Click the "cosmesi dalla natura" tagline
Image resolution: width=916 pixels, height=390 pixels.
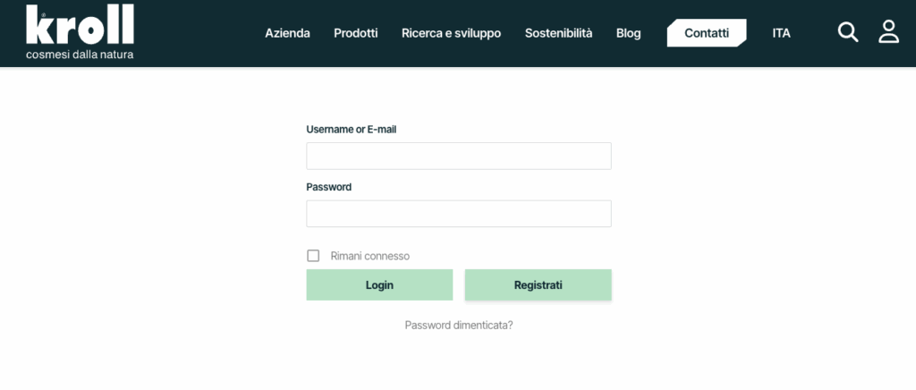pyautogui.click(x=80, y=55)
